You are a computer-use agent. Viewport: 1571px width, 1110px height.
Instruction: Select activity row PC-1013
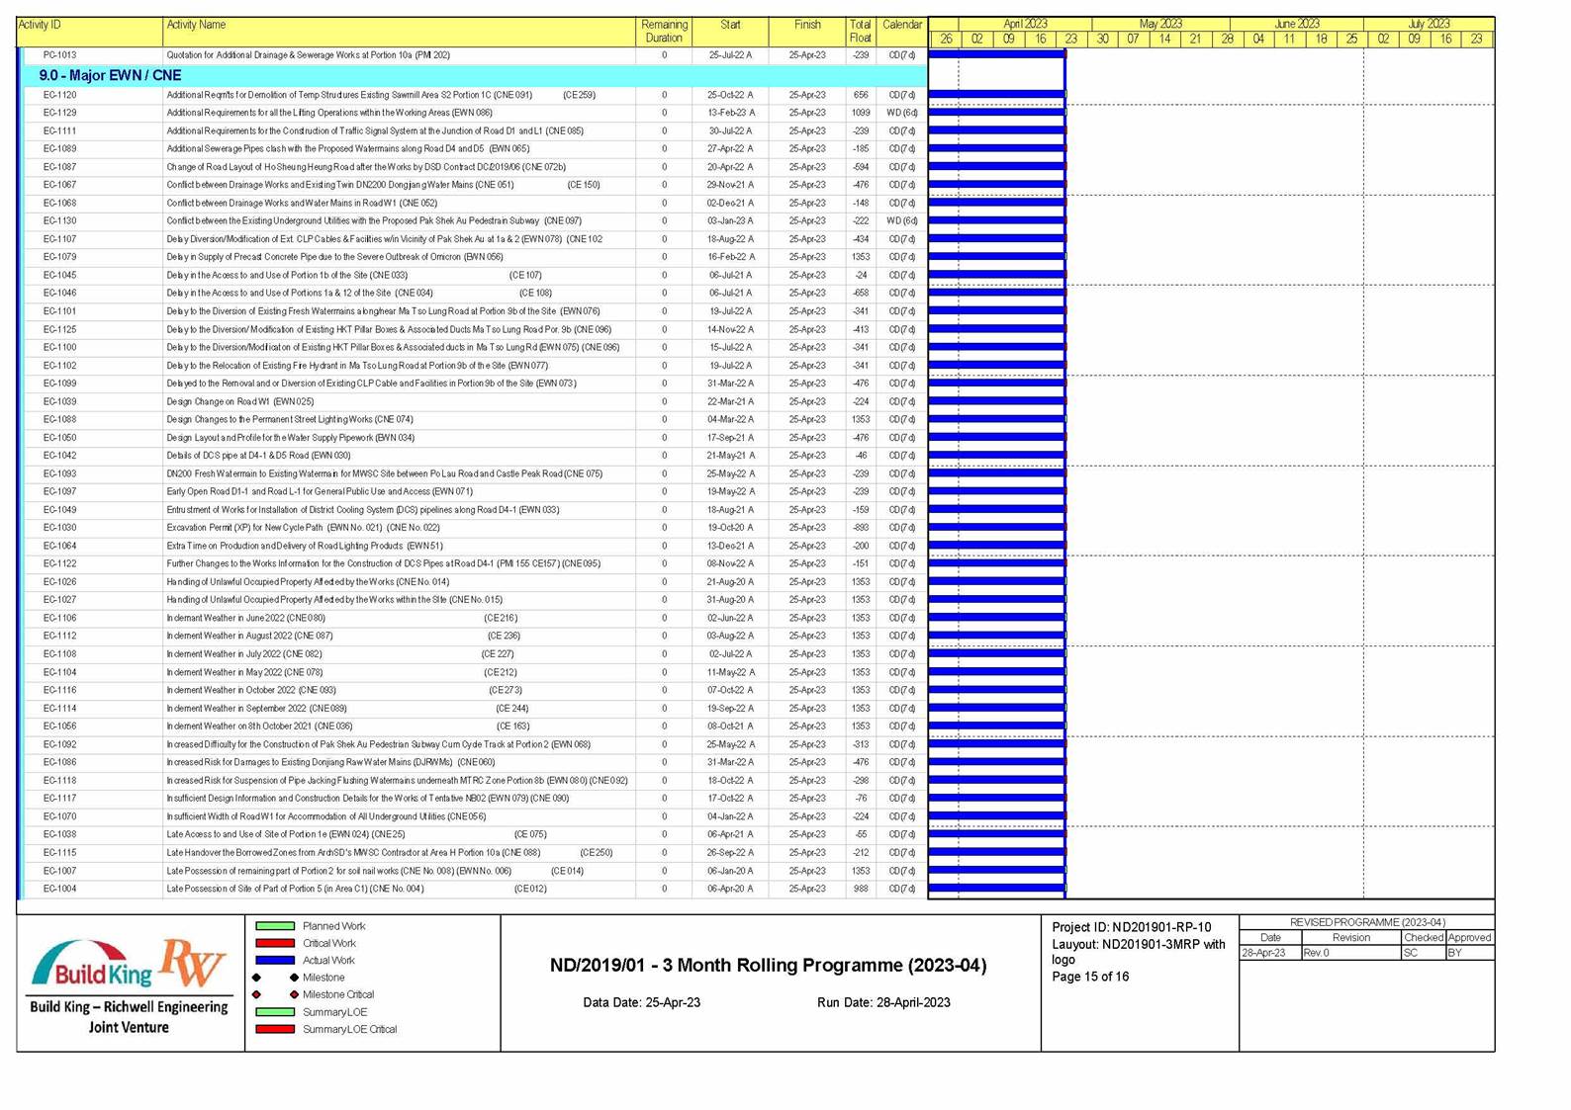pos(474,55)
